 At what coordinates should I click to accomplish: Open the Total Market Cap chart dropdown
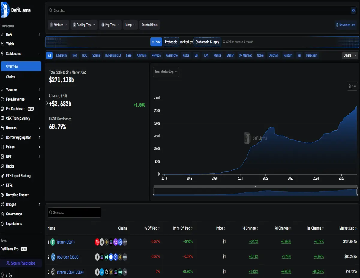pos(166,72)
